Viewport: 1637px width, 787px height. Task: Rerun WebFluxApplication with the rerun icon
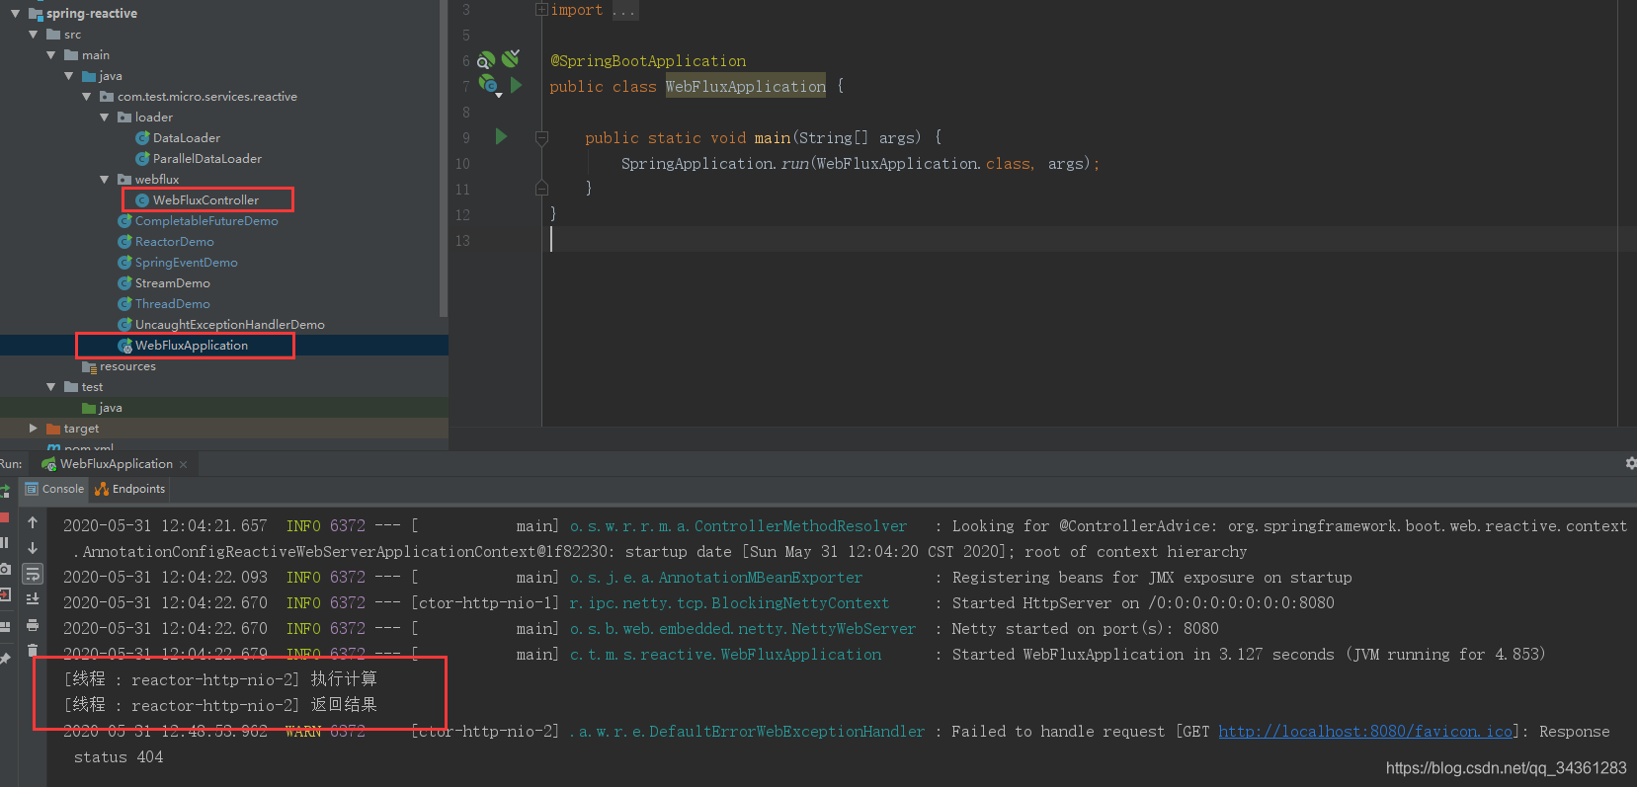[4, 491]
